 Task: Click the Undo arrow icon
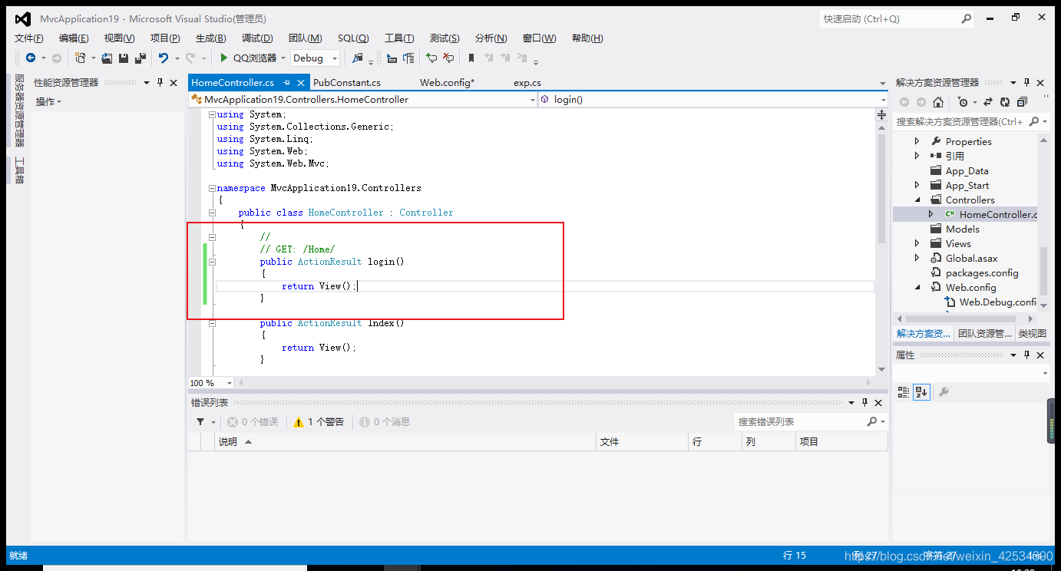coord(164,58)
